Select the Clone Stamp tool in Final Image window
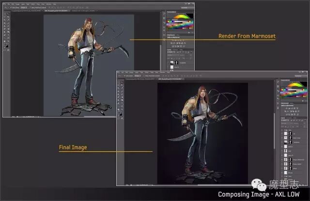Image resolution: width=310 pixels, height=201 pixels. 118,94
